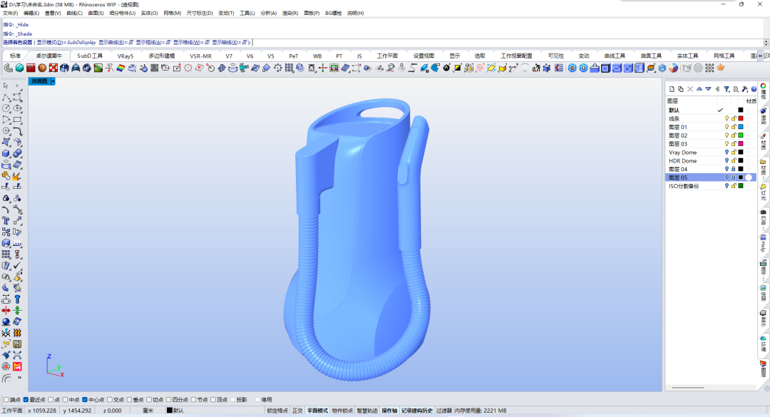Open layer panel help question mark icon
Screen dimensions: 770x417
tap(754, 89)
